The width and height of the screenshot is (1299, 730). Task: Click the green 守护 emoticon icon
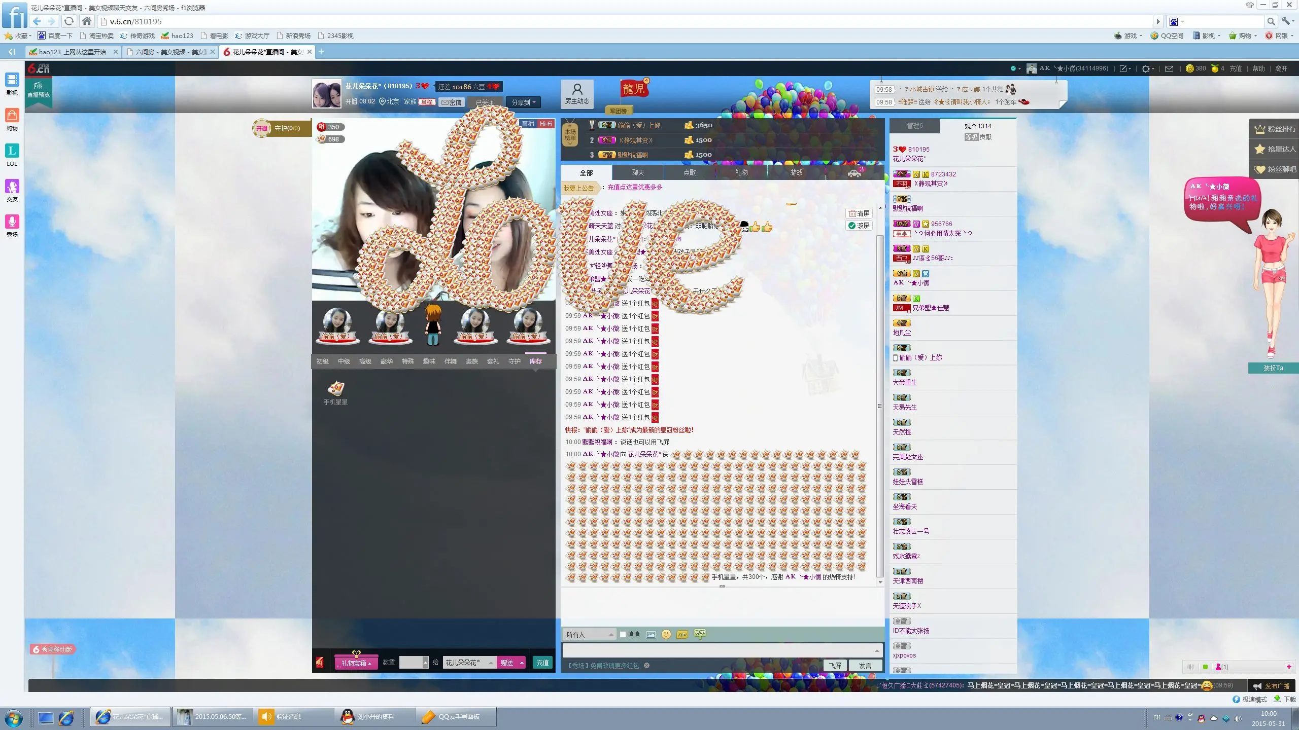[x=700, y=634]
